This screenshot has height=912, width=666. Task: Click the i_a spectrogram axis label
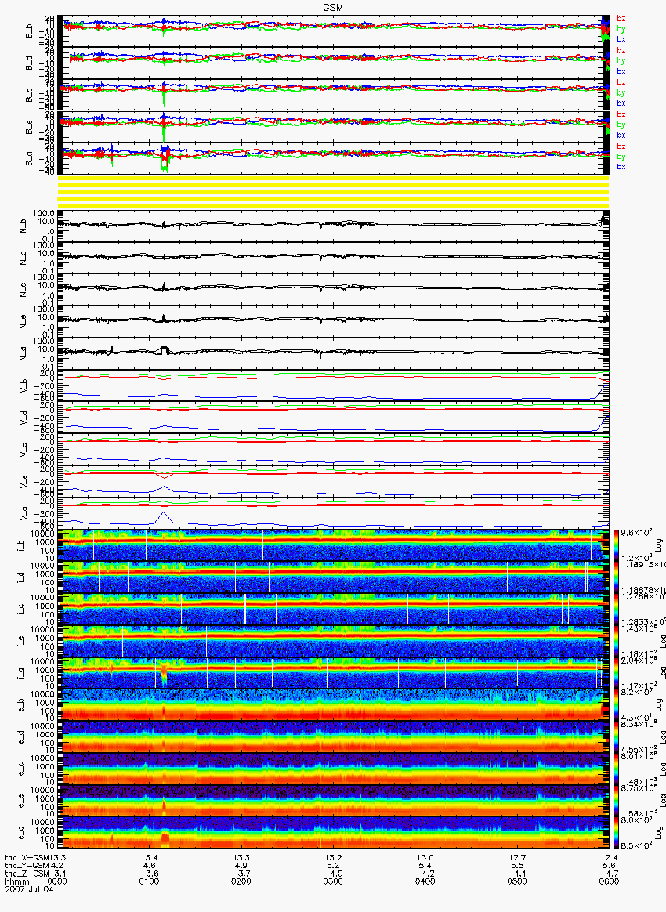coord(20,674)
